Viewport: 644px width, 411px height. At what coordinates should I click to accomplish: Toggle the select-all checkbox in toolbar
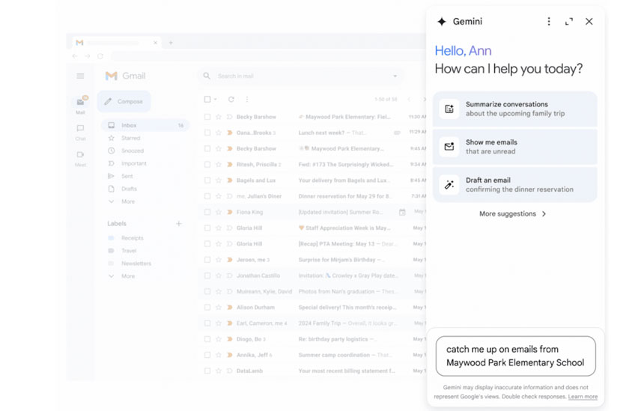pyautogui.click(x=207, y=100)
